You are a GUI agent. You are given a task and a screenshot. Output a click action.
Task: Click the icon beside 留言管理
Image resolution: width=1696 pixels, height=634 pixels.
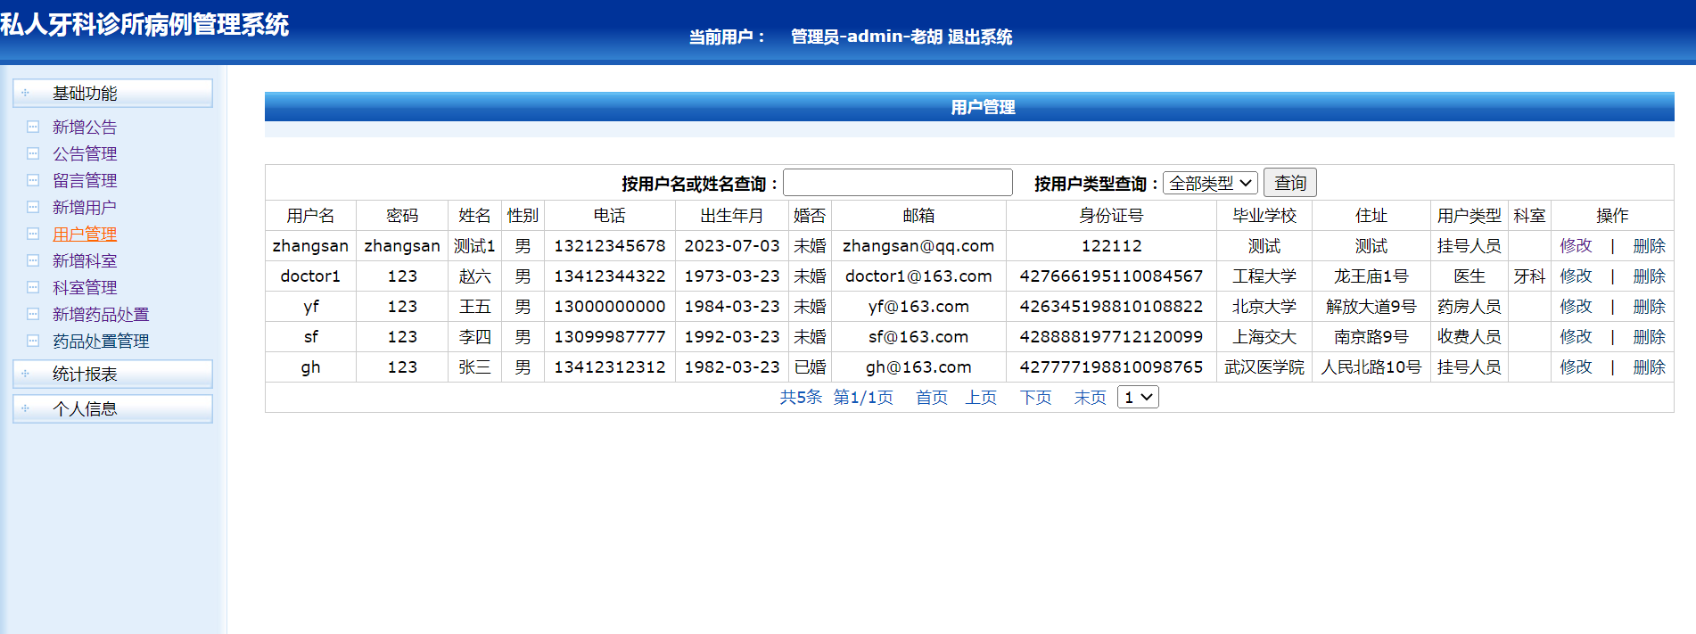(x=33, y=180)
